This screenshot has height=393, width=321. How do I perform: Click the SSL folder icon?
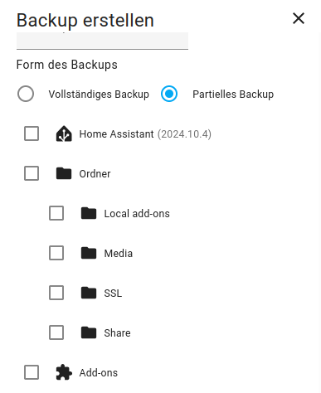point(89,293)
